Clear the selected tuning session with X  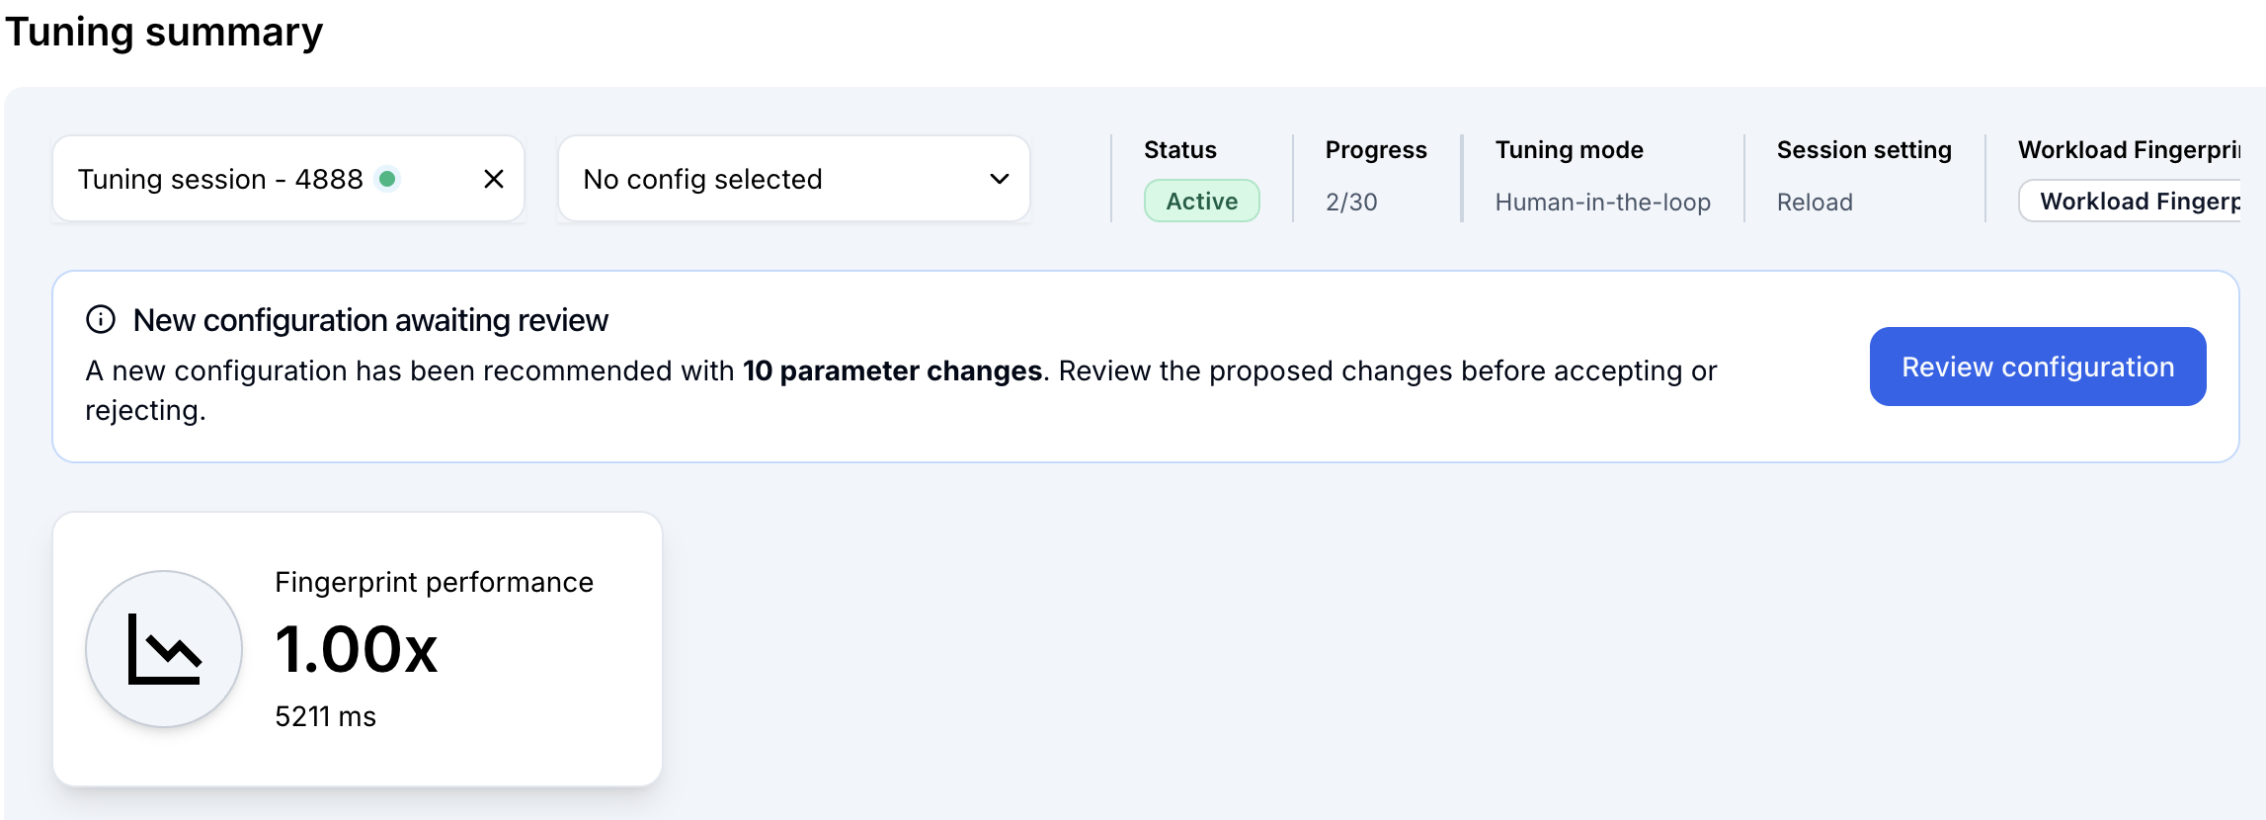point(494,179)
